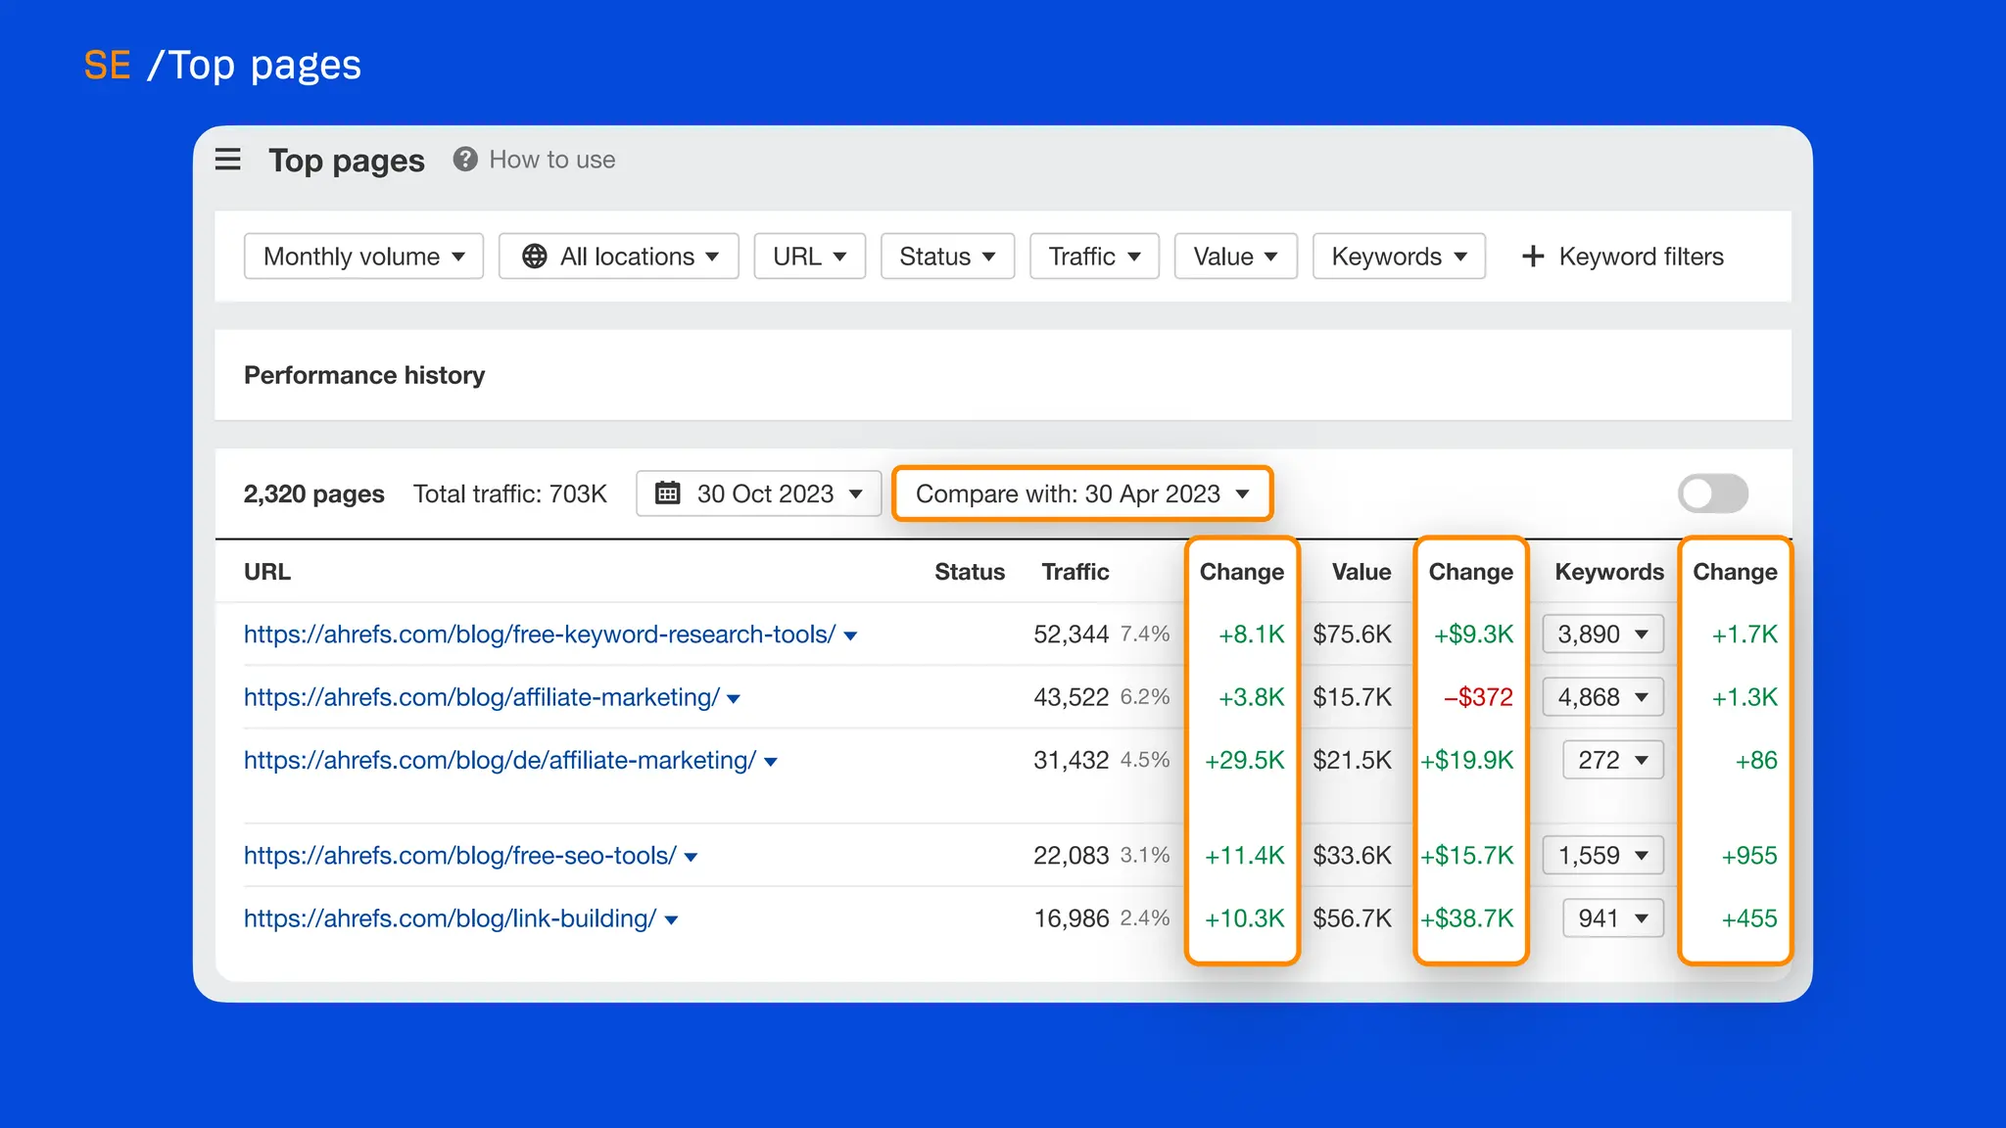Open the 30 Oct 2023 date picker
Screen dimensions: 2006x1128
pyautogui.click(x=759, y=493)
